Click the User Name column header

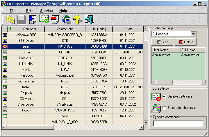166,50
